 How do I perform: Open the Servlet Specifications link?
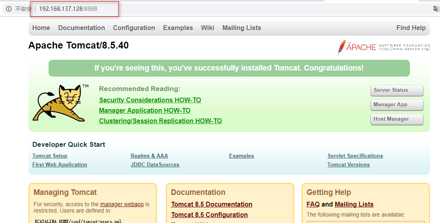(x=355, y=156)
